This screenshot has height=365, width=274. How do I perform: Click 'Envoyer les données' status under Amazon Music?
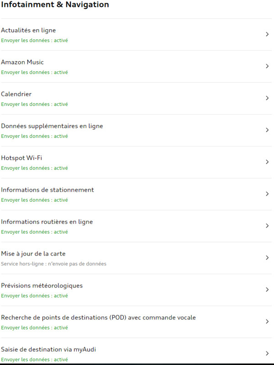pos(34,72)
